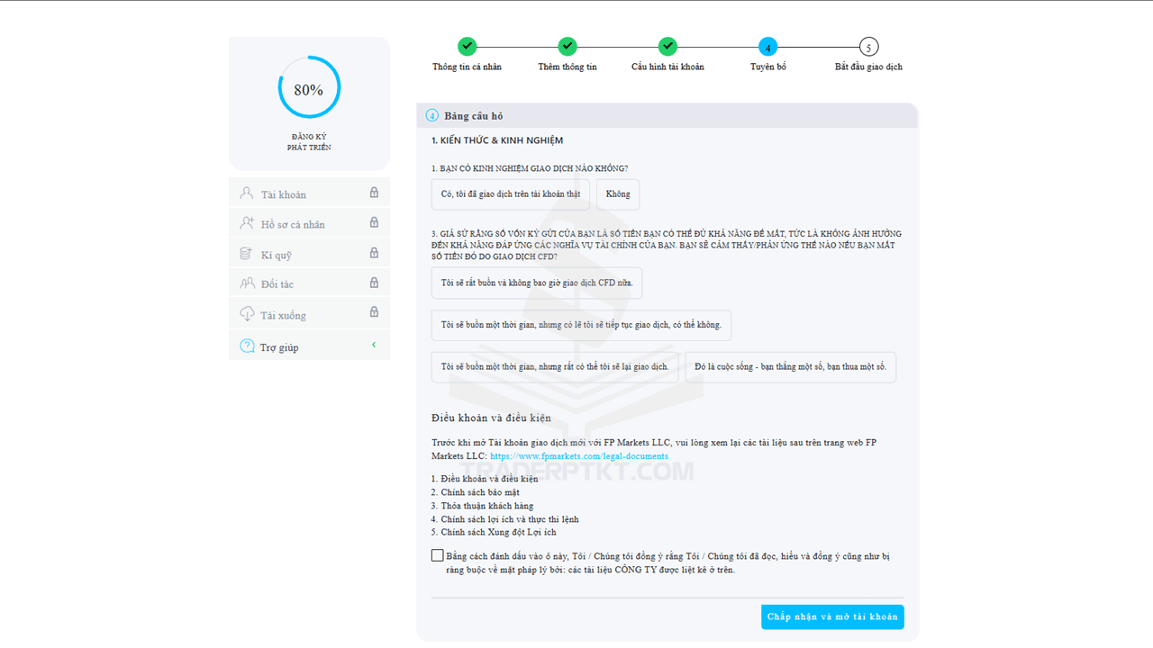The height and width of the screenshot is (648, 1153).
Task: Choose 'Tôi sẽ rất buồn và không bao giờ giao dịch CFD nữa'
Action: click(x=537, y=283)
